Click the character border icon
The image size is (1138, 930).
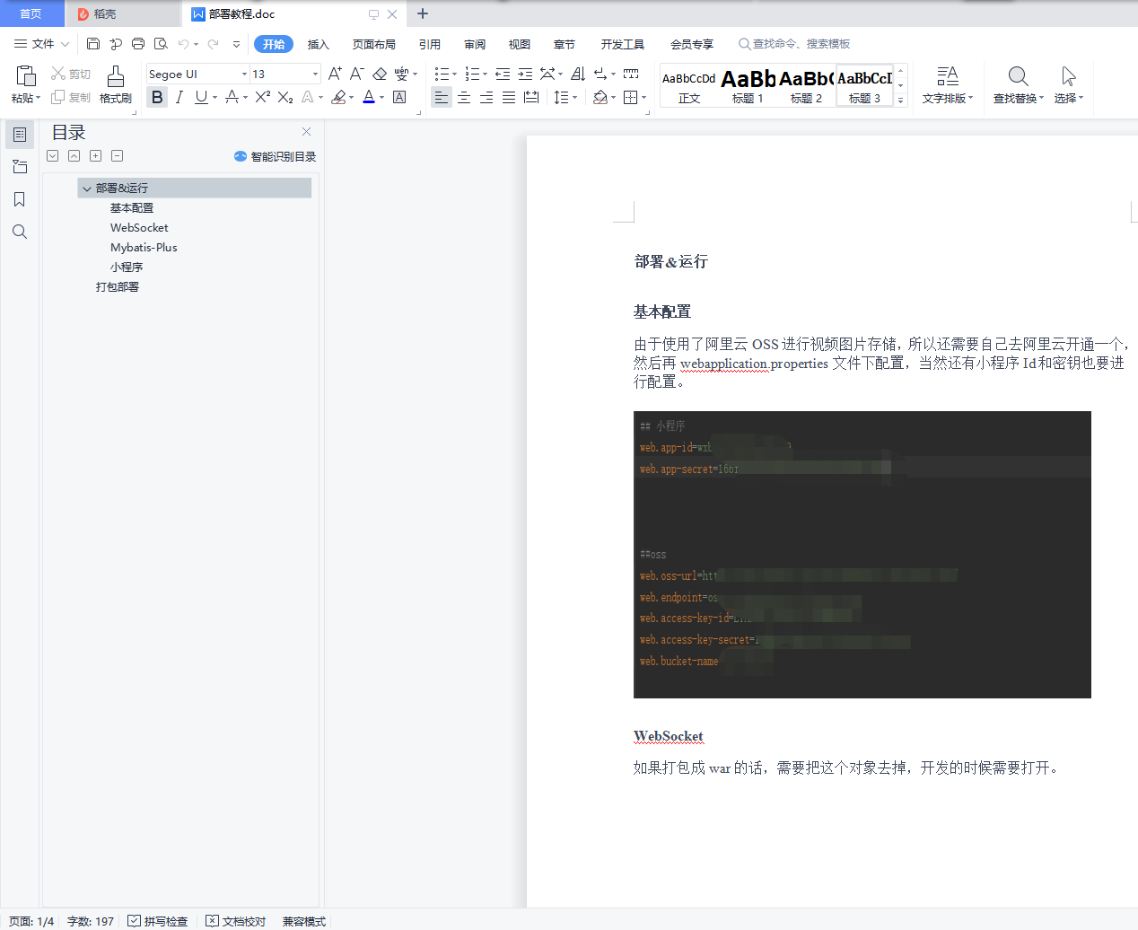click(x=399, y=97)
